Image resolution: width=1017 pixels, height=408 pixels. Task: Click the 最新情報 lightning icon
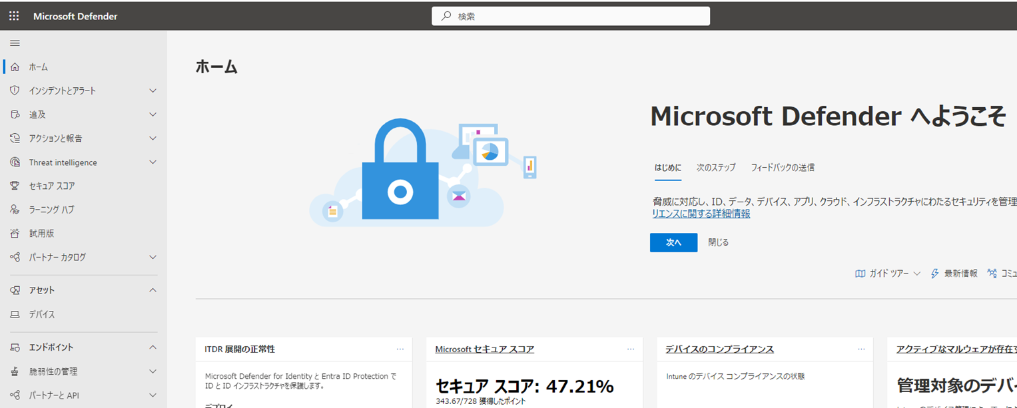coord(935,274)
